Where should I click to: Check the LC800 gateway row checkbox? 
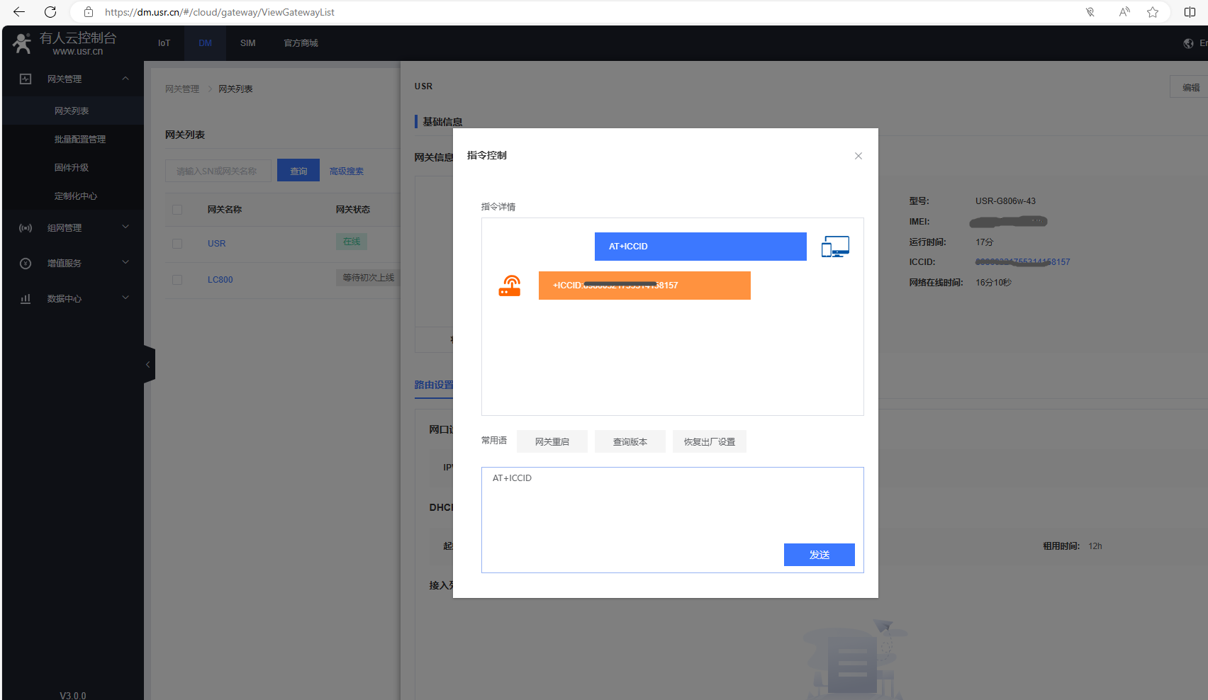(x=177, y=280)
